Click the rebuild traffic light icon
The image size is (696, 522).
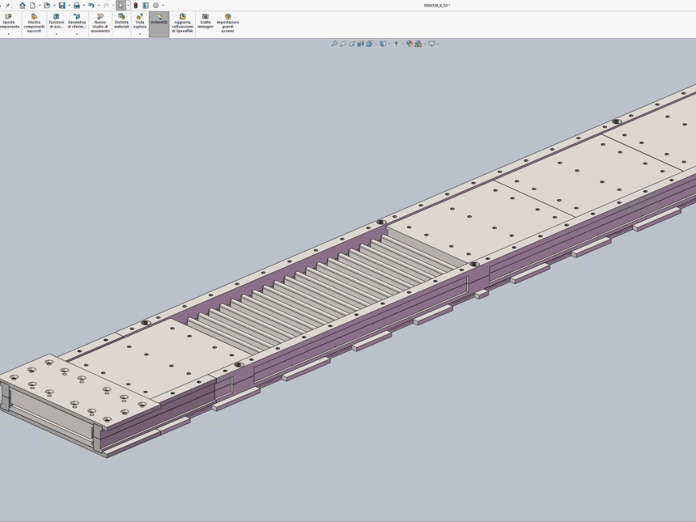coord(136,5)
